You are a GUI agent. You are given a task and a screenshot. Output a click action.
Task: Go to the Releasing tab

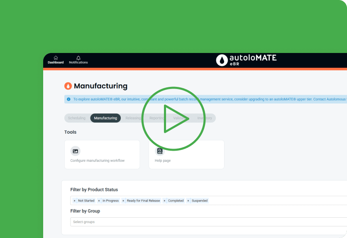[133, 118]
